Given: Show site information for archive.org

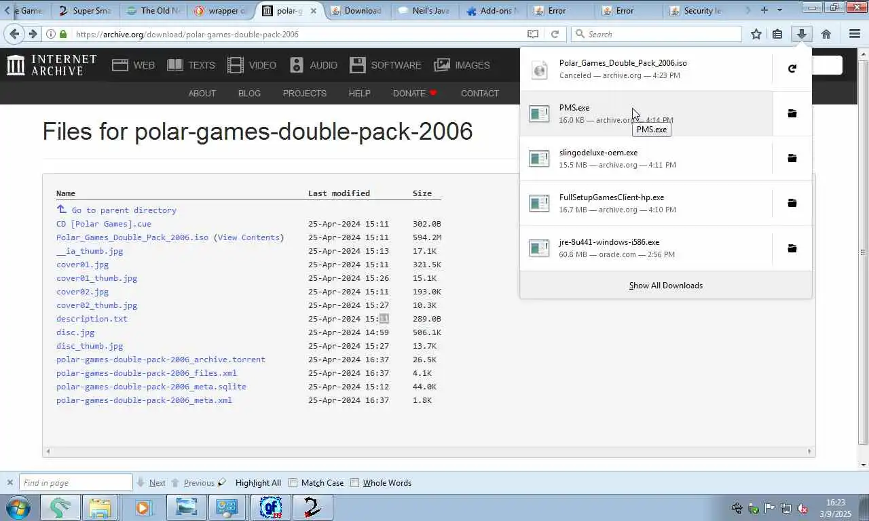Looking at the screenshot, I should click(51, 34).
